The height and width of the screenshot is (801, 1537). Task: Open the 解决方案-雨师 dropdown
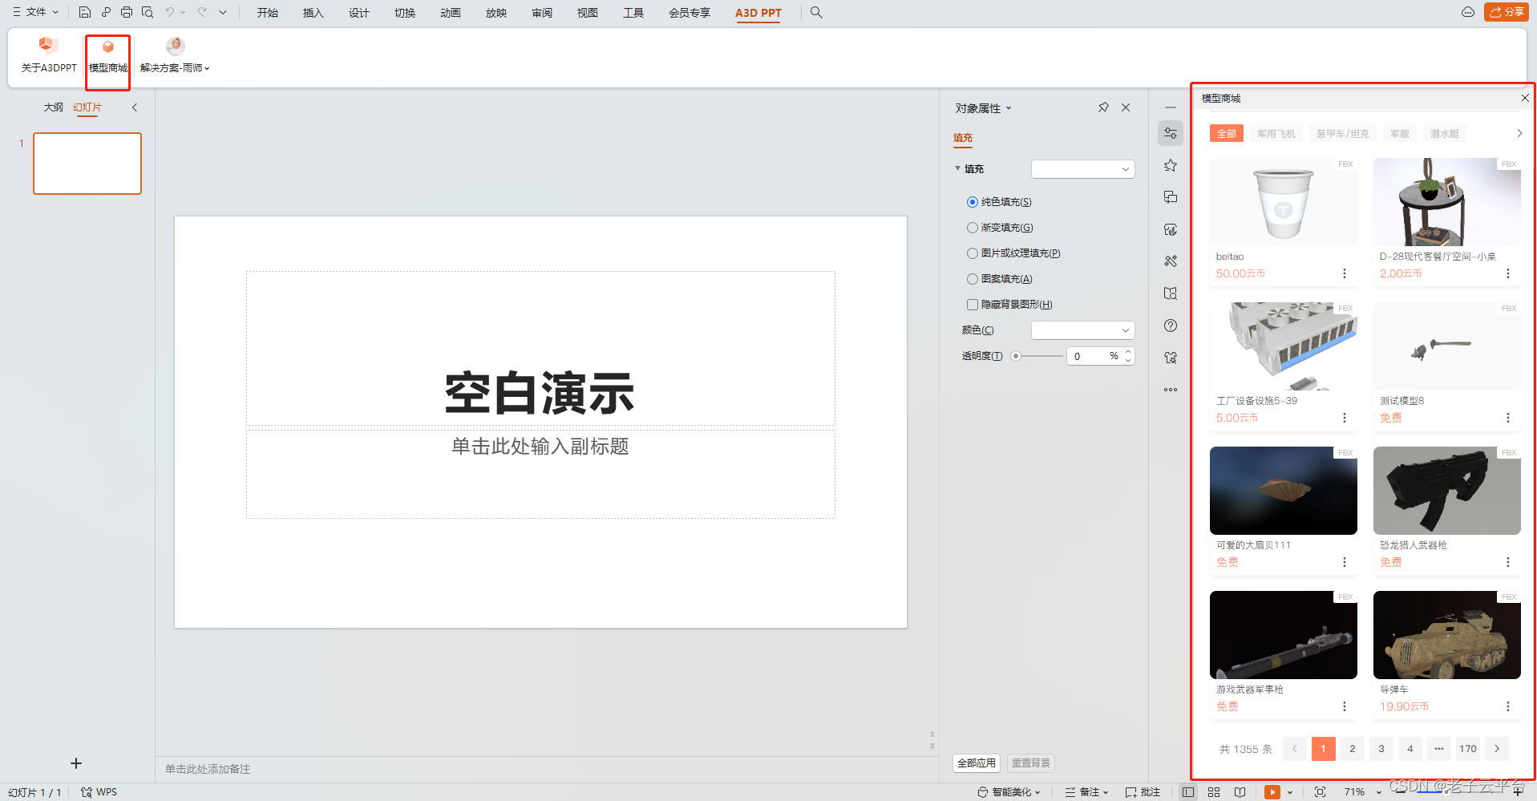(x=175, y=56)
